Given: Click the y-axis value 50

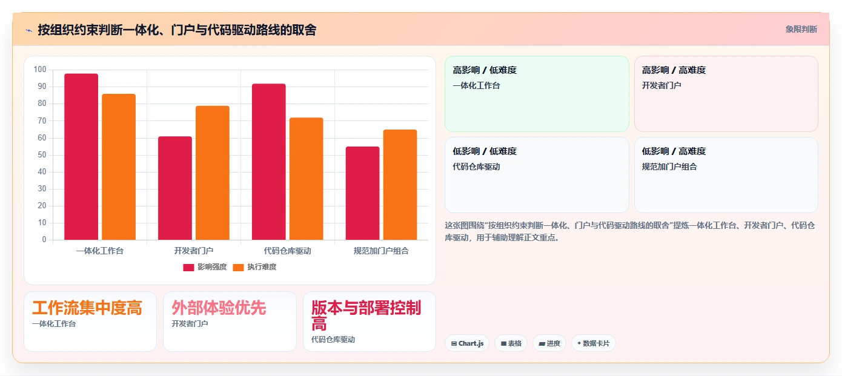Looking at the screenshot, I should pyautogui.click(x=42, y=155).
